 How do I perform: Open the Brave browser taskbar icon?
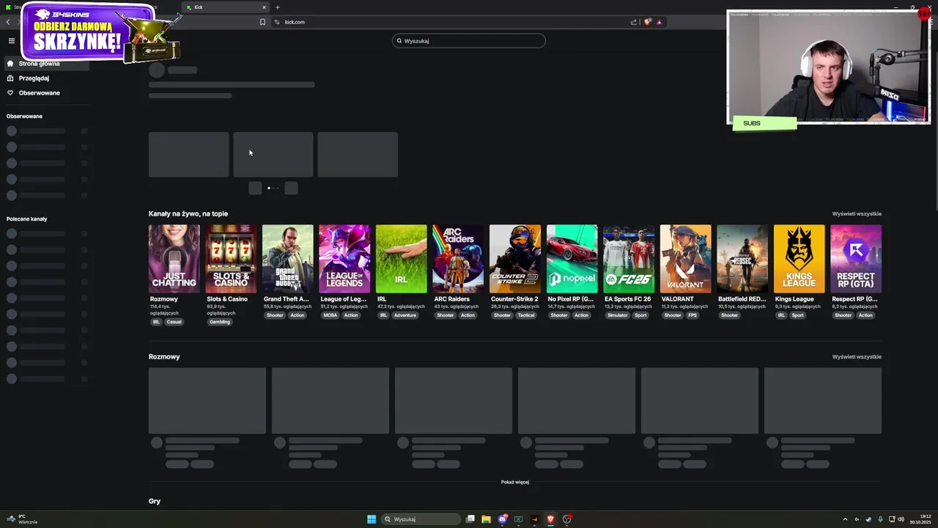pos(550,519)
